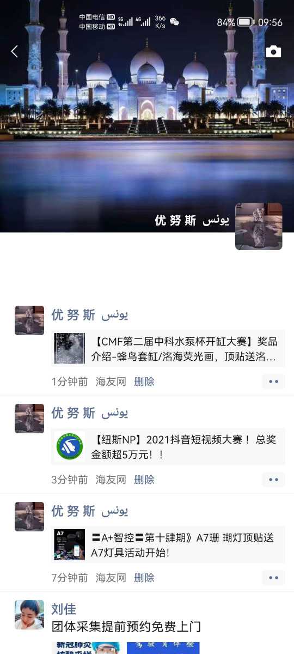Open A+智控 A7珊瑚灯 shared article

(168, 544)
